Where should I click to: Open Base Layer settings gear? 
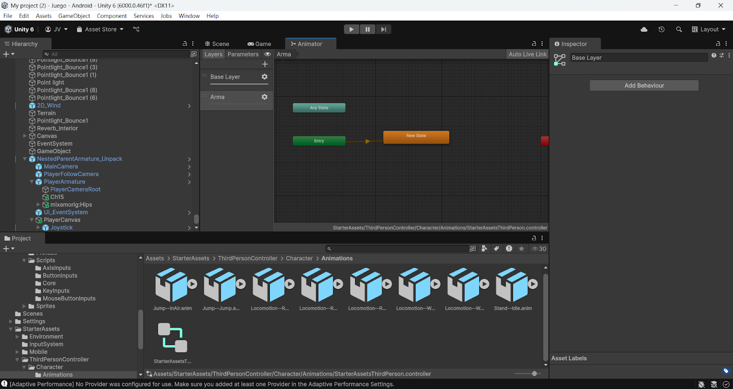(264, 77)
